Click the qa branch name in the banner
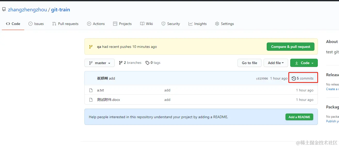The height and width of the screenshot is (147, 339). [99, 47]
